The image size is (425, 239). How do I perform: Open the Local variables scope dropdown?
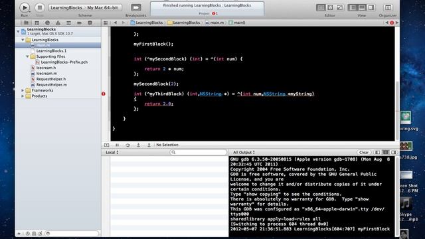coord(112,153)
